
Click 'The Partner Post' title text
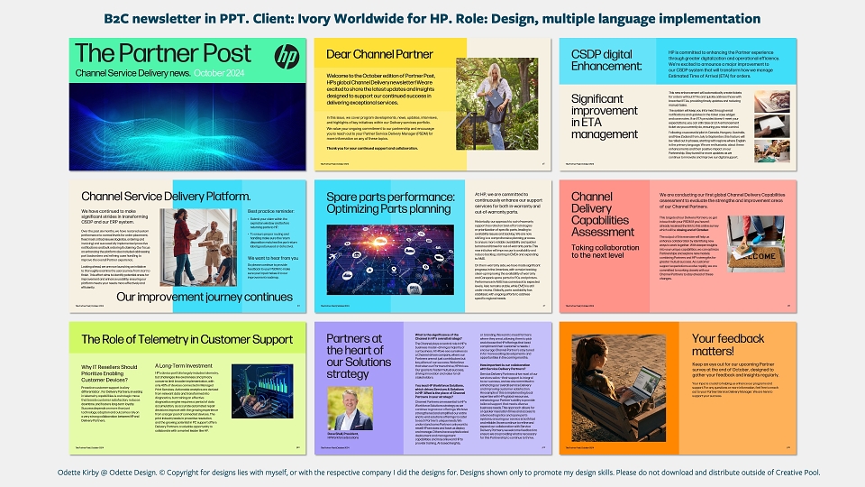click(x=163, y=53)
